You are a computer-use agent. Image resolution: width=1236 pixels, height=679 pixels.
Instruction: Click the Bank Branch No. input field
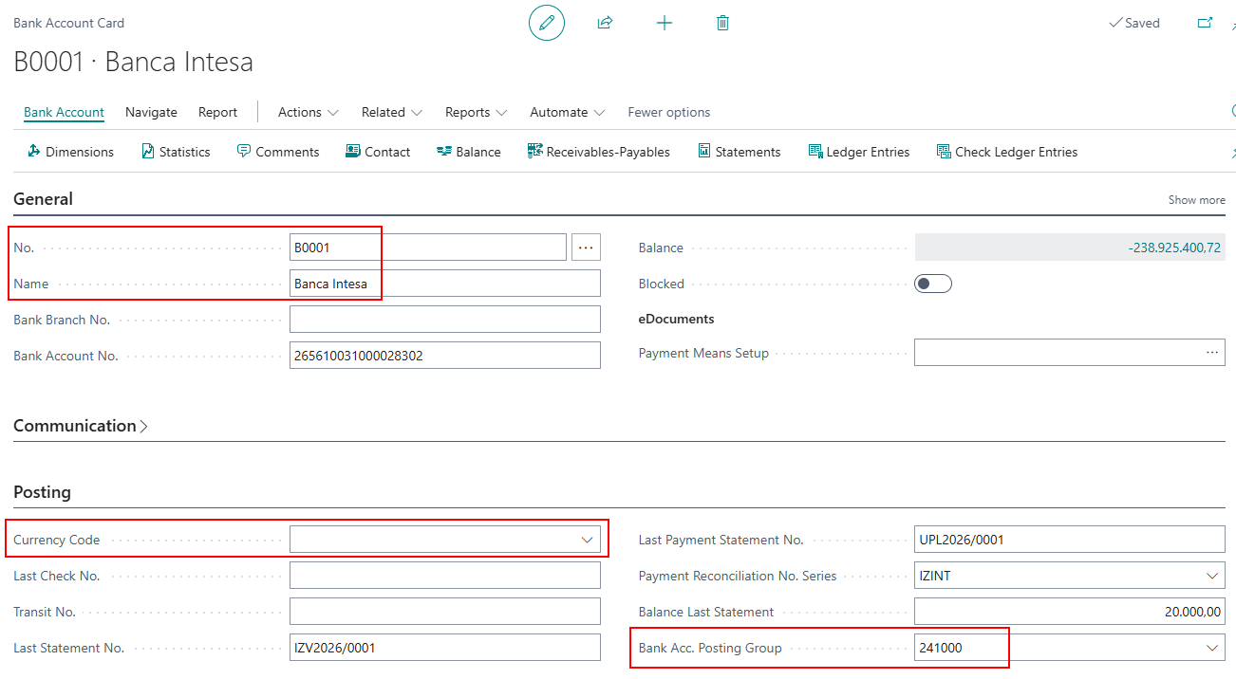(444, 320)
